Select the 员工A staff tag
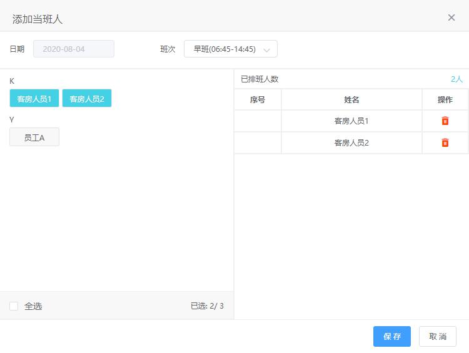 (x=34, y=137)
